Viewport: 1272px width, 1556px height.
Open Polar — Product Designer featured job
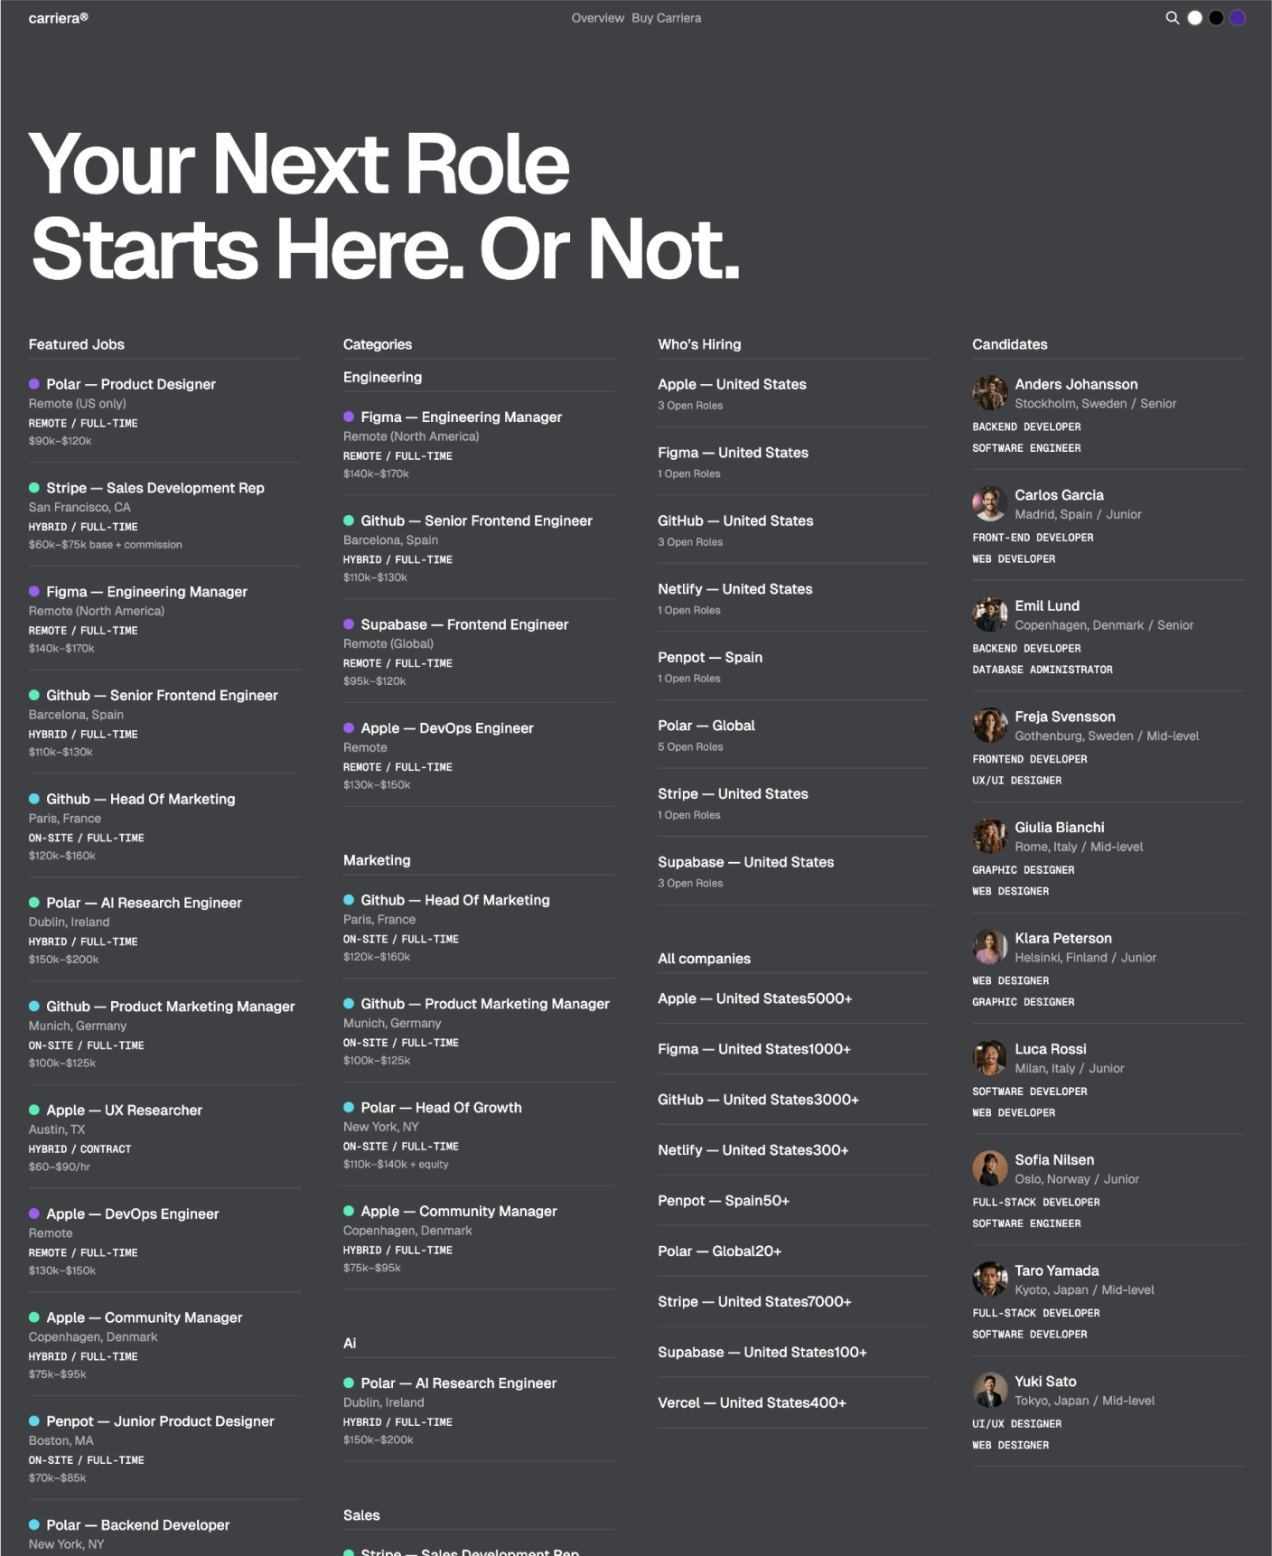point(131,384)
